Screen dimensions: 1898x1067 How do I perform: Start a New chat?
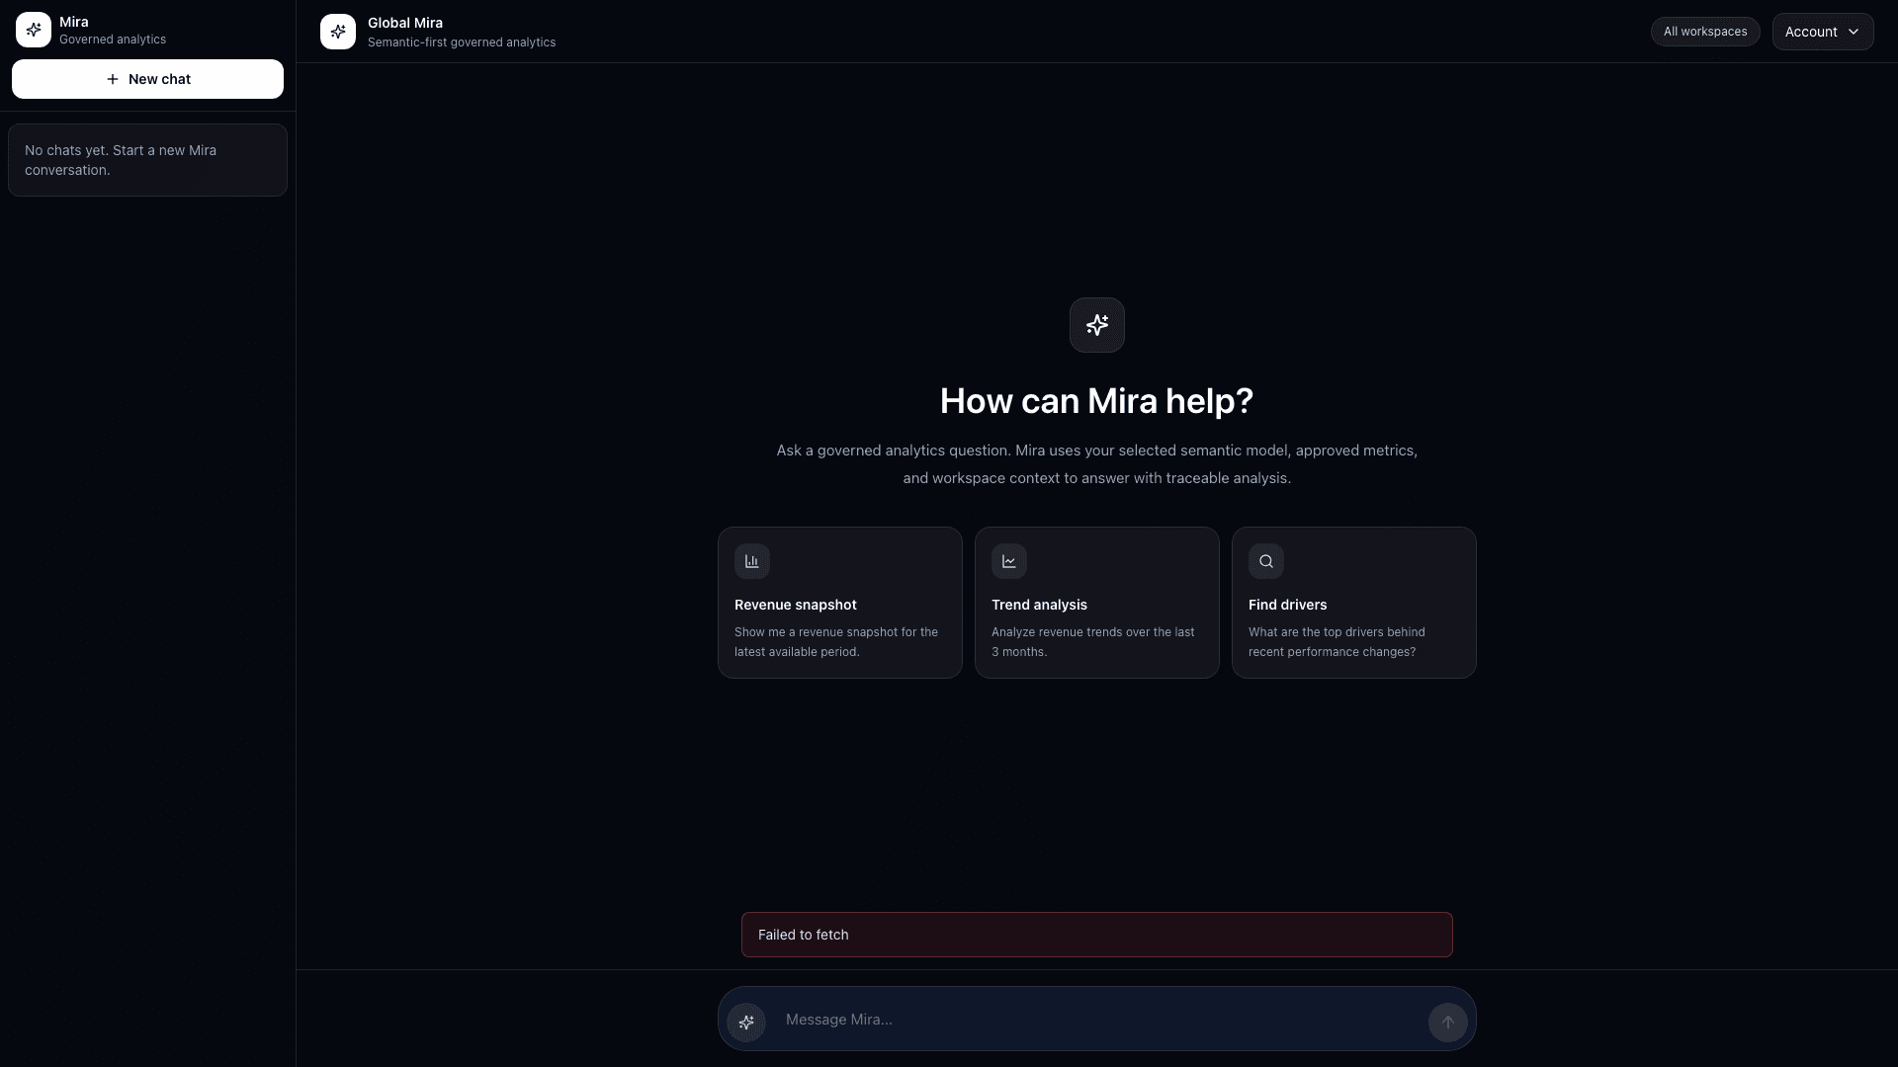(147, 79)
